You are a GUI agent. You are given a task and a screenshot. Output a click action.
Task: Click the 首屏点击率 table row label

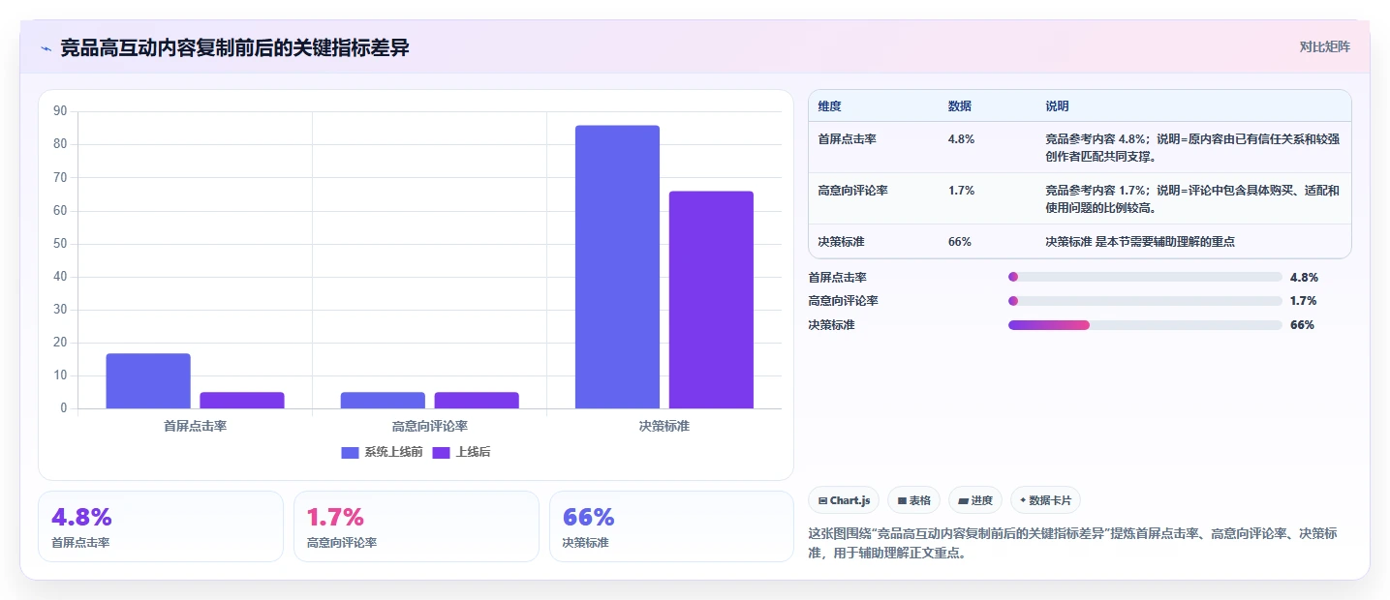(848, 139)
